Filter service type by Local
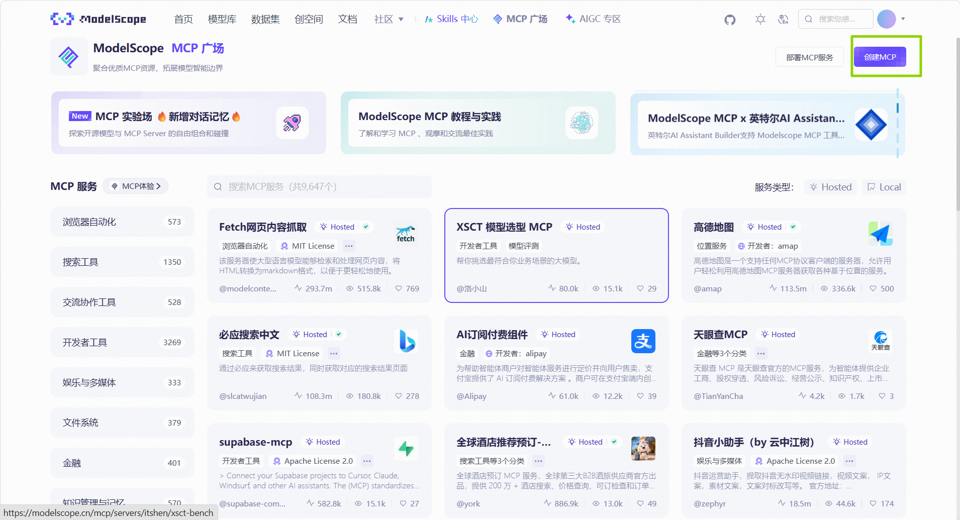960x520 pixels. click(x=884, y=187)
